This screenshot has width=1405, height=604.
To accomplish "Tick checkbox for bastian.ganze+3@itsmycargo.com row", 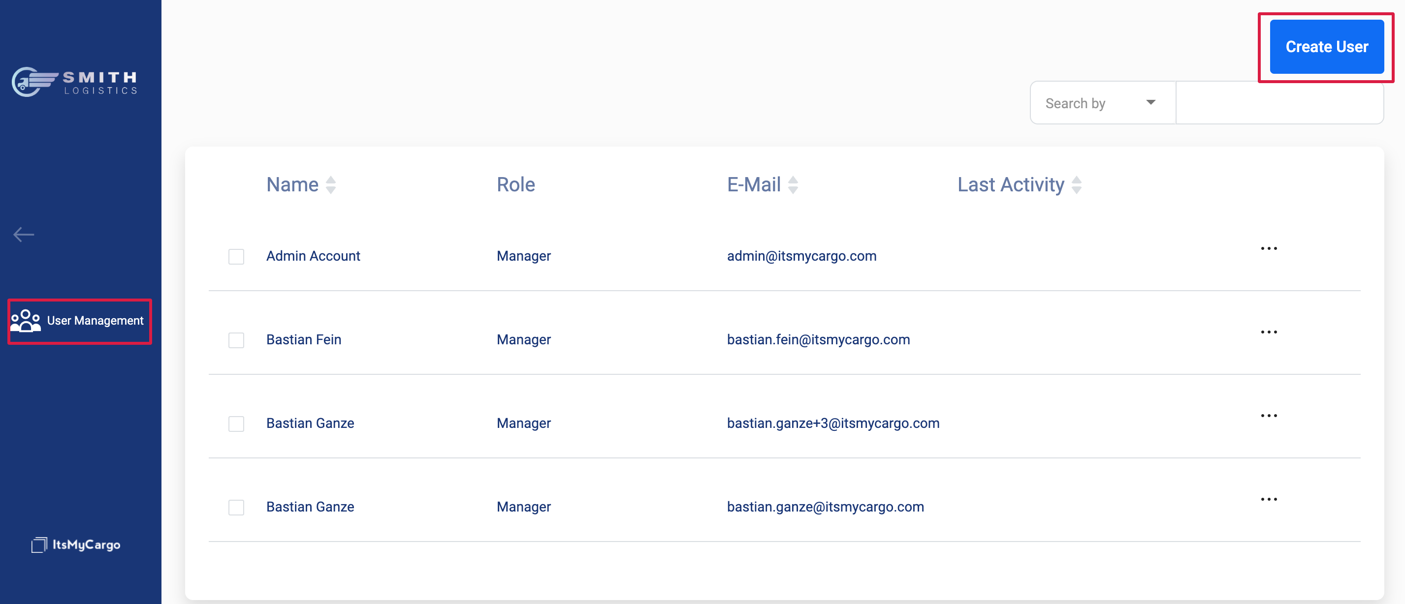I will [x=236, y=423].
